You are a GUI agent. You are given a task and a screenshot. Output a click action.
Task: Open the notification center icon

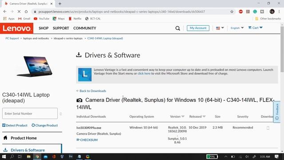tap(276, 156)
